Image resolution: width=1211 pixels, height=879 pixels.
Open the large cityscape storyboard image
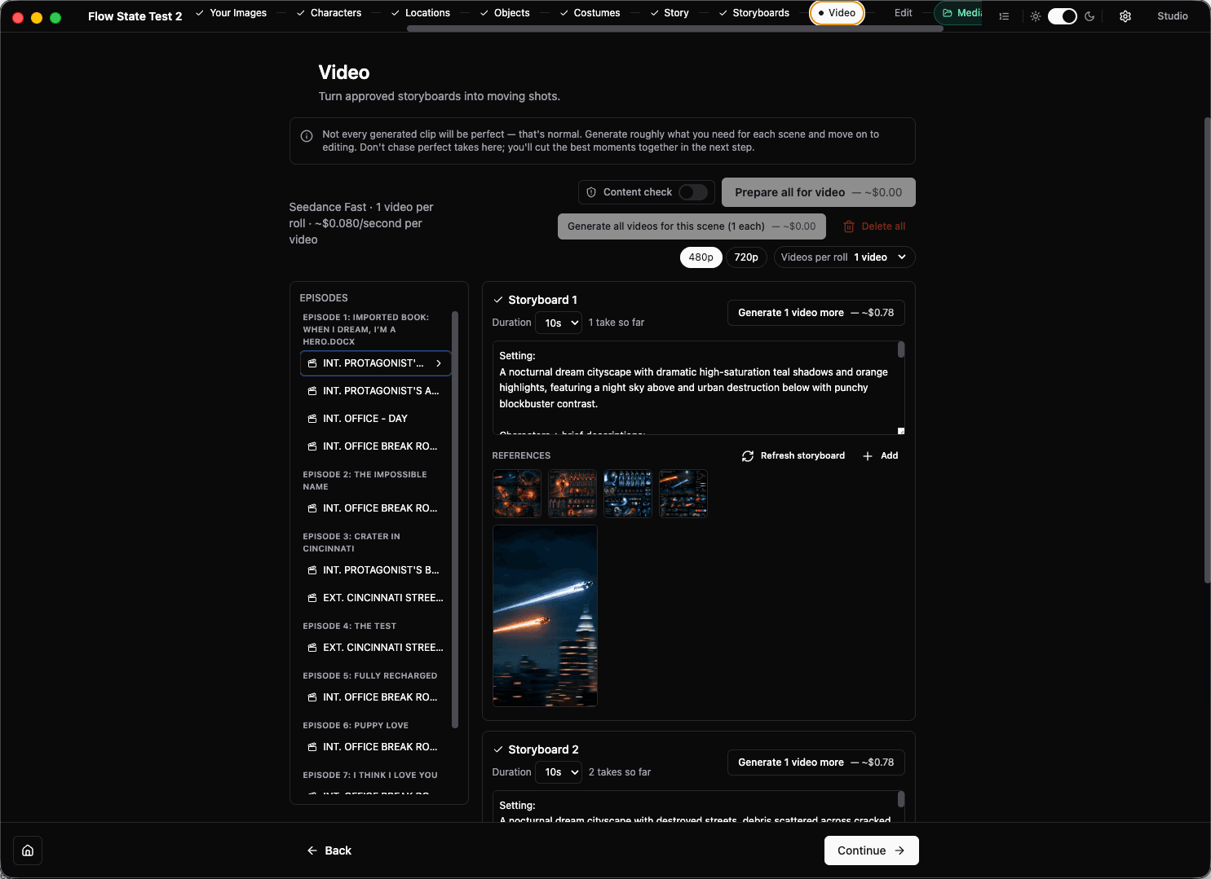(545, 616)
